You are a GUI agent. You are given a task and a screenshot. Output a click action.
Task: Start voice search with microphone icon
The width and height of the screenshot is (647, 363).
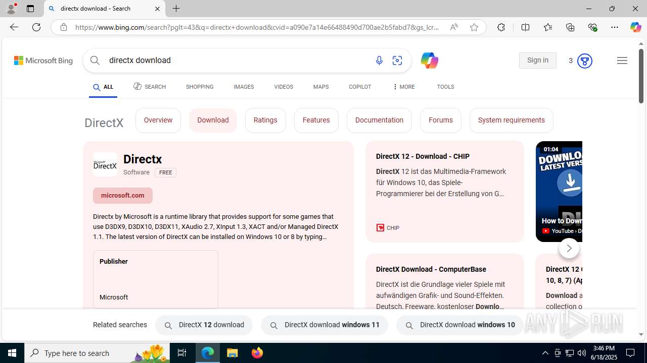379,60
